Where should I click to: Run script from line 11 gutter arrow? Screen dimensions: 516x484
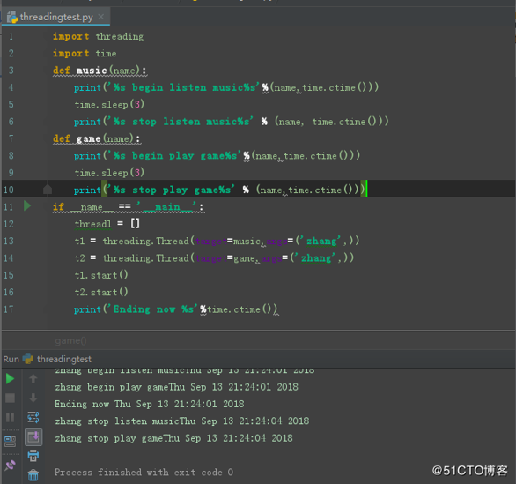coord(27,206)
